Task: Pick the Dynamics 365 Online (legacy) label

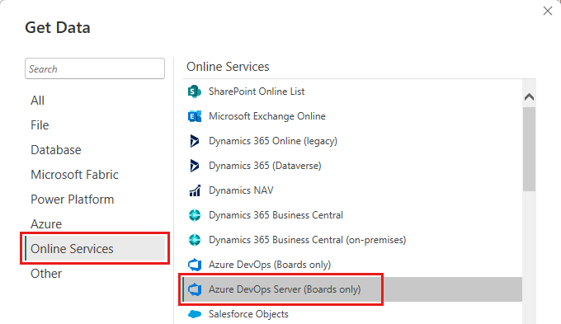Action: (273, 141)
